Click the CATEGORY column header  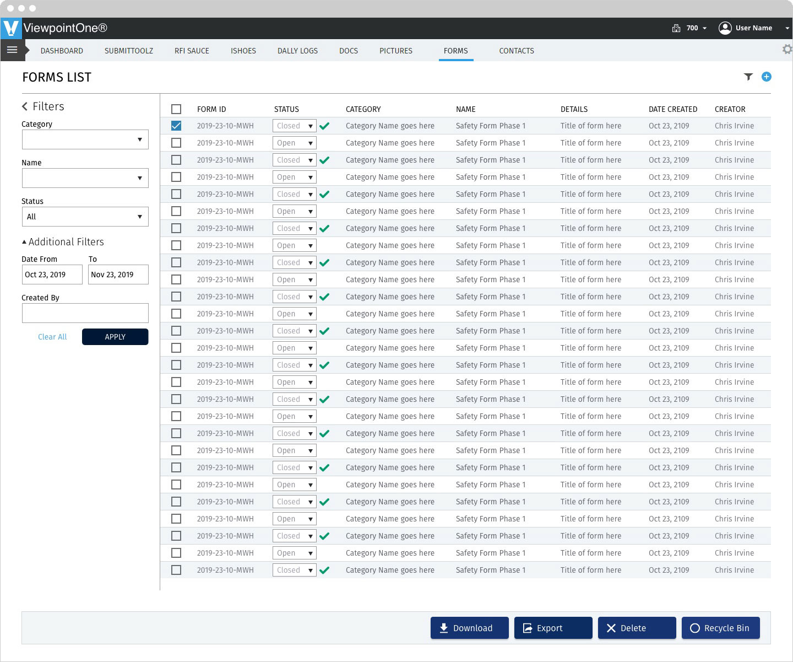coord(363,109)
